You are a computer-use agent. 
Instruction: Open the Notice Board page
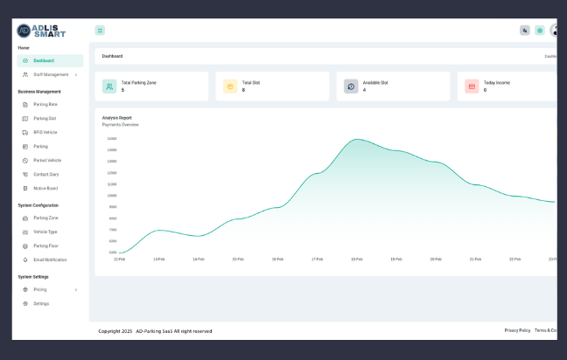pyautogui.click(x=45, y=188)
